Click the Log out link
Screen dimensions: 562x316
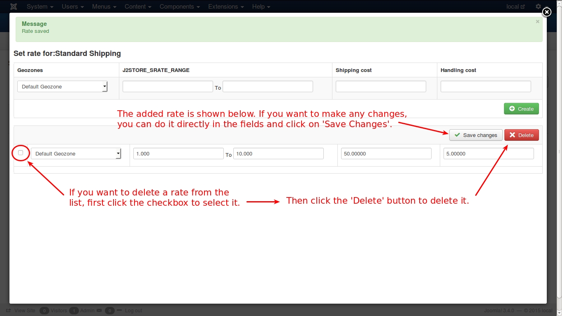[x=133, y=311]
